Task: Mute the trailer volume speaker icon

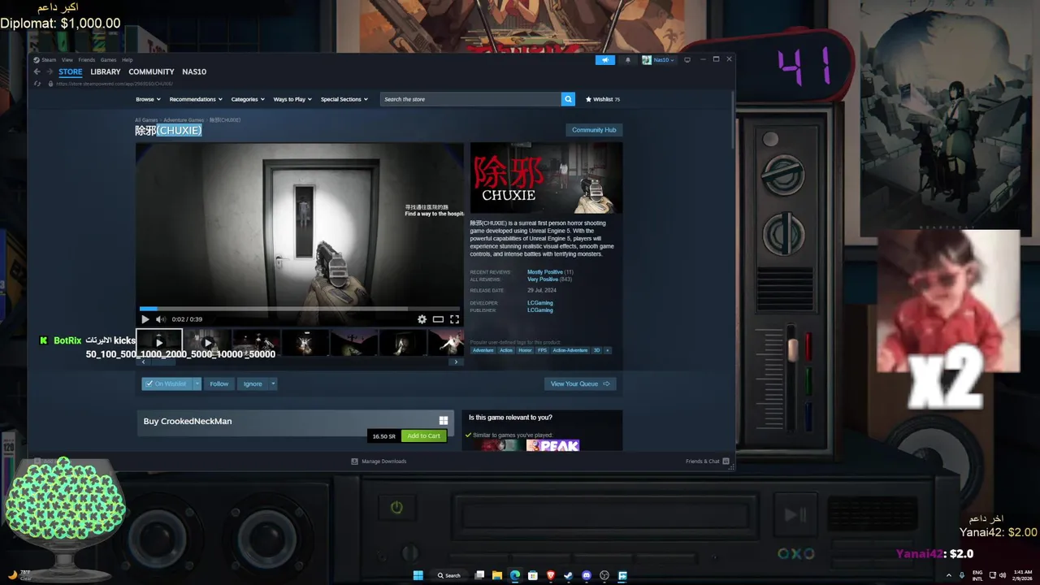Action: (160, 319)
